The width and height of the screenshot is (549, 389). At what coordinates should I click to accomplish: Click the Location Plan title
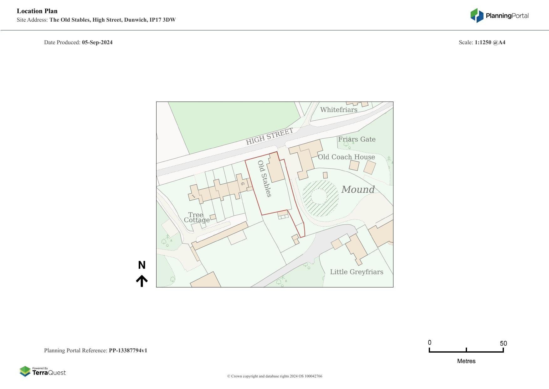(37, 11)
